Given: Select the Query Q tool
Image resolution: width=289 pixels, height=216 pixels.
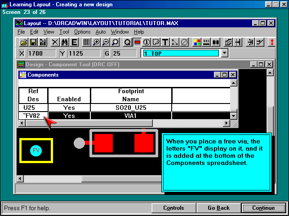Looking at the screenshot, I should click(127, 42).
